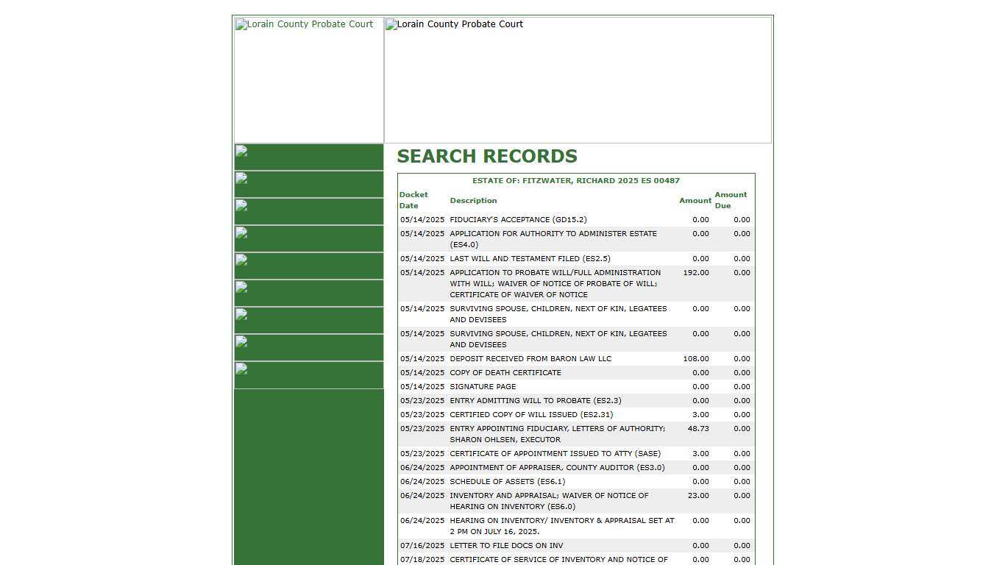The image size is (1005, 565).
Task: Select the Last Will and Testament Filed entry
Action: point(530,258)
